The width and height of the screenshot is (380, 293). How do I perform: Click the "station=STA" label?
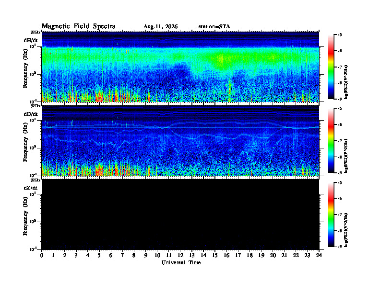click(214, 27)
